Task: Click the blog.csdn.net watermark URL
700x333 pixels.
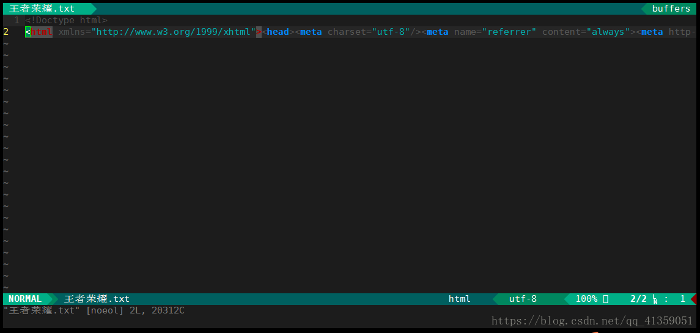Action: 592,321
